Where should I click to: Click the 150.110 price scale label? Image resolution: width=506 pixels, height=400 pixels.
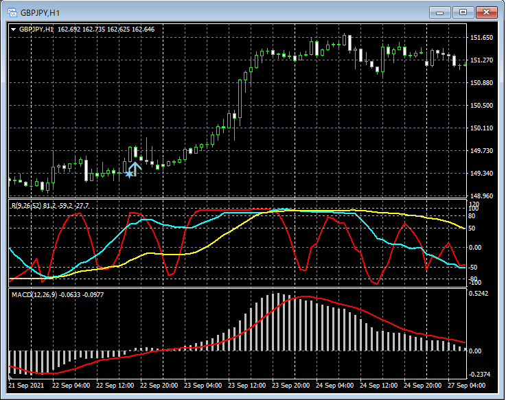[481, 128]
